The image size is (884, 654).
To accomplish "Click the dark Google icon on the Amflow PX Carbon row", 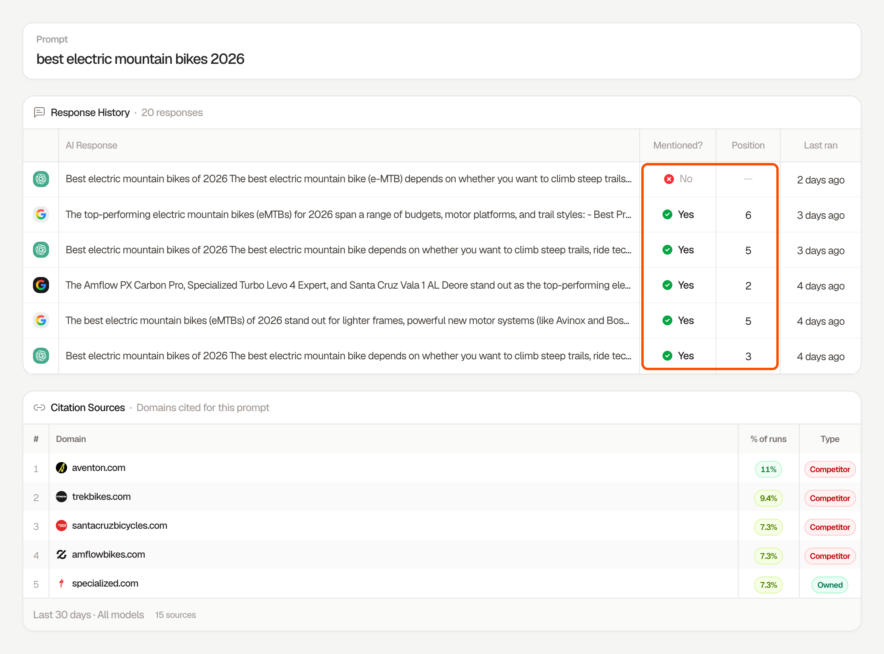I will pyautogui.click(x=41, y=285).
